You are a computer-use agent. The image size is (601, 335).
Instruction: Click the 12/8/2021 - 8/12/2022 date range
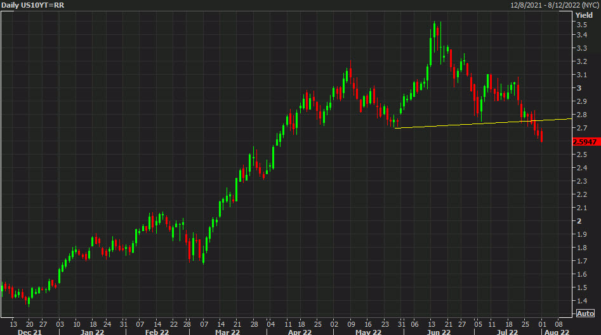tap(555, 5)
